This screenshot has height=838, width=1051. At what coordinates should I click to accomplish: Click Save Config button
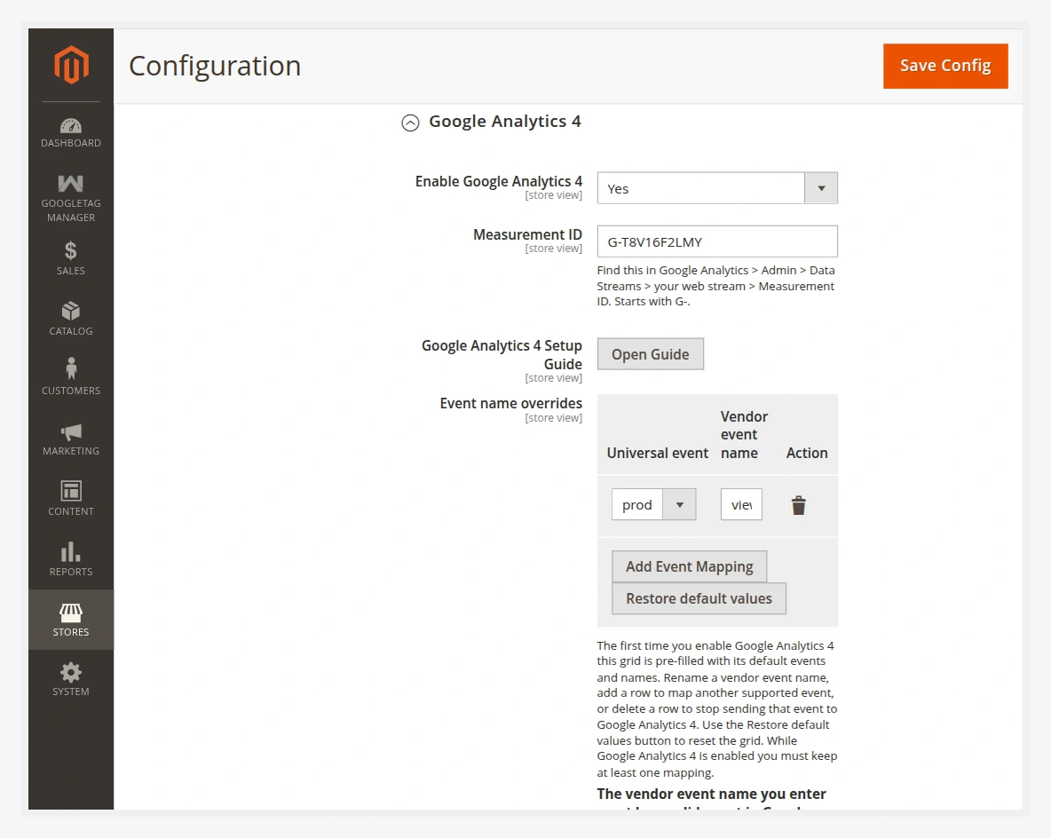[945, 66]
